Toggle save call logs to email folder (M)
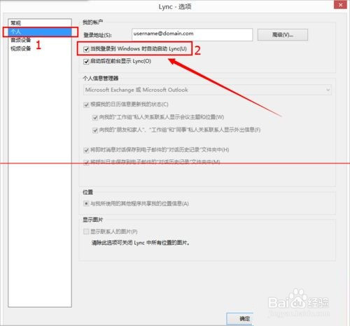Screen dimensions: 350x326 point(86,162)
